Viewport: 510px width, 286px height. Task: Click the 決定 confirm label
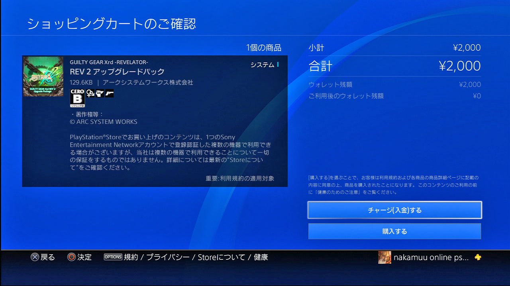[x=84, y=257]
